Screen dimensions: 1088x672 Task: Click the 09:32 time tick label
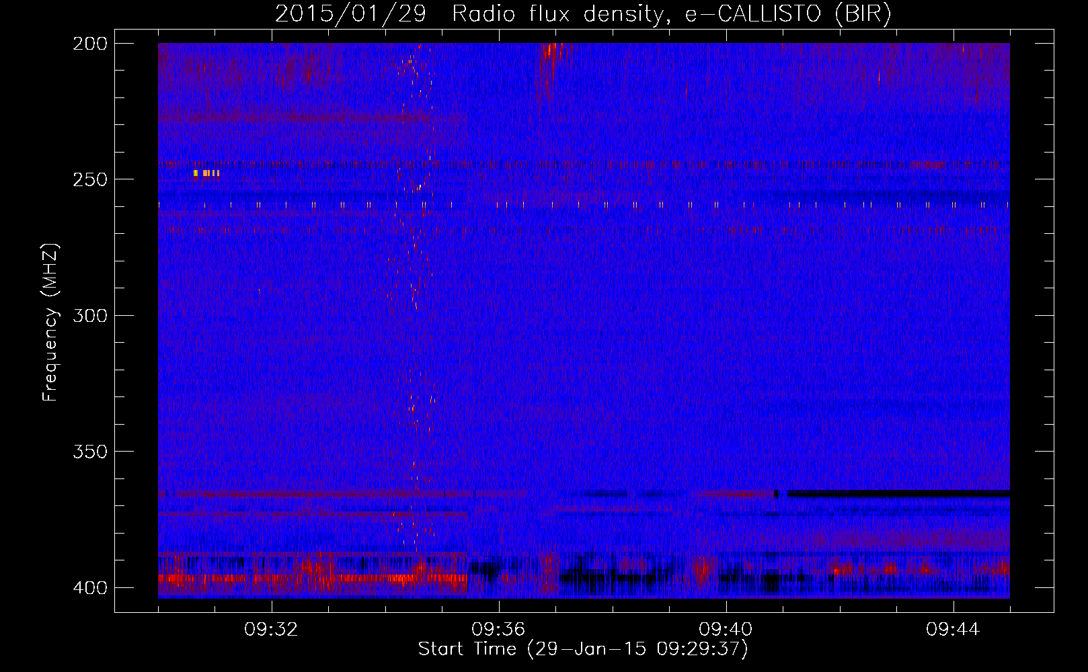(x=272, y=629)
